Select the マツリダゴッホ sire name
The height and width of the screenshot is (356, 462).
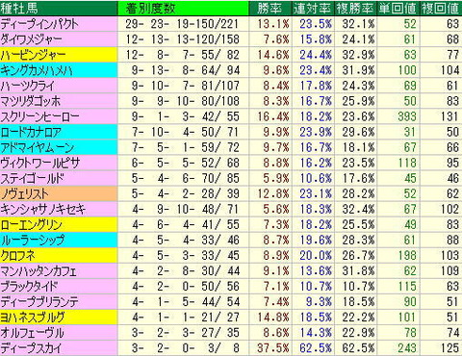coord(31,101)
